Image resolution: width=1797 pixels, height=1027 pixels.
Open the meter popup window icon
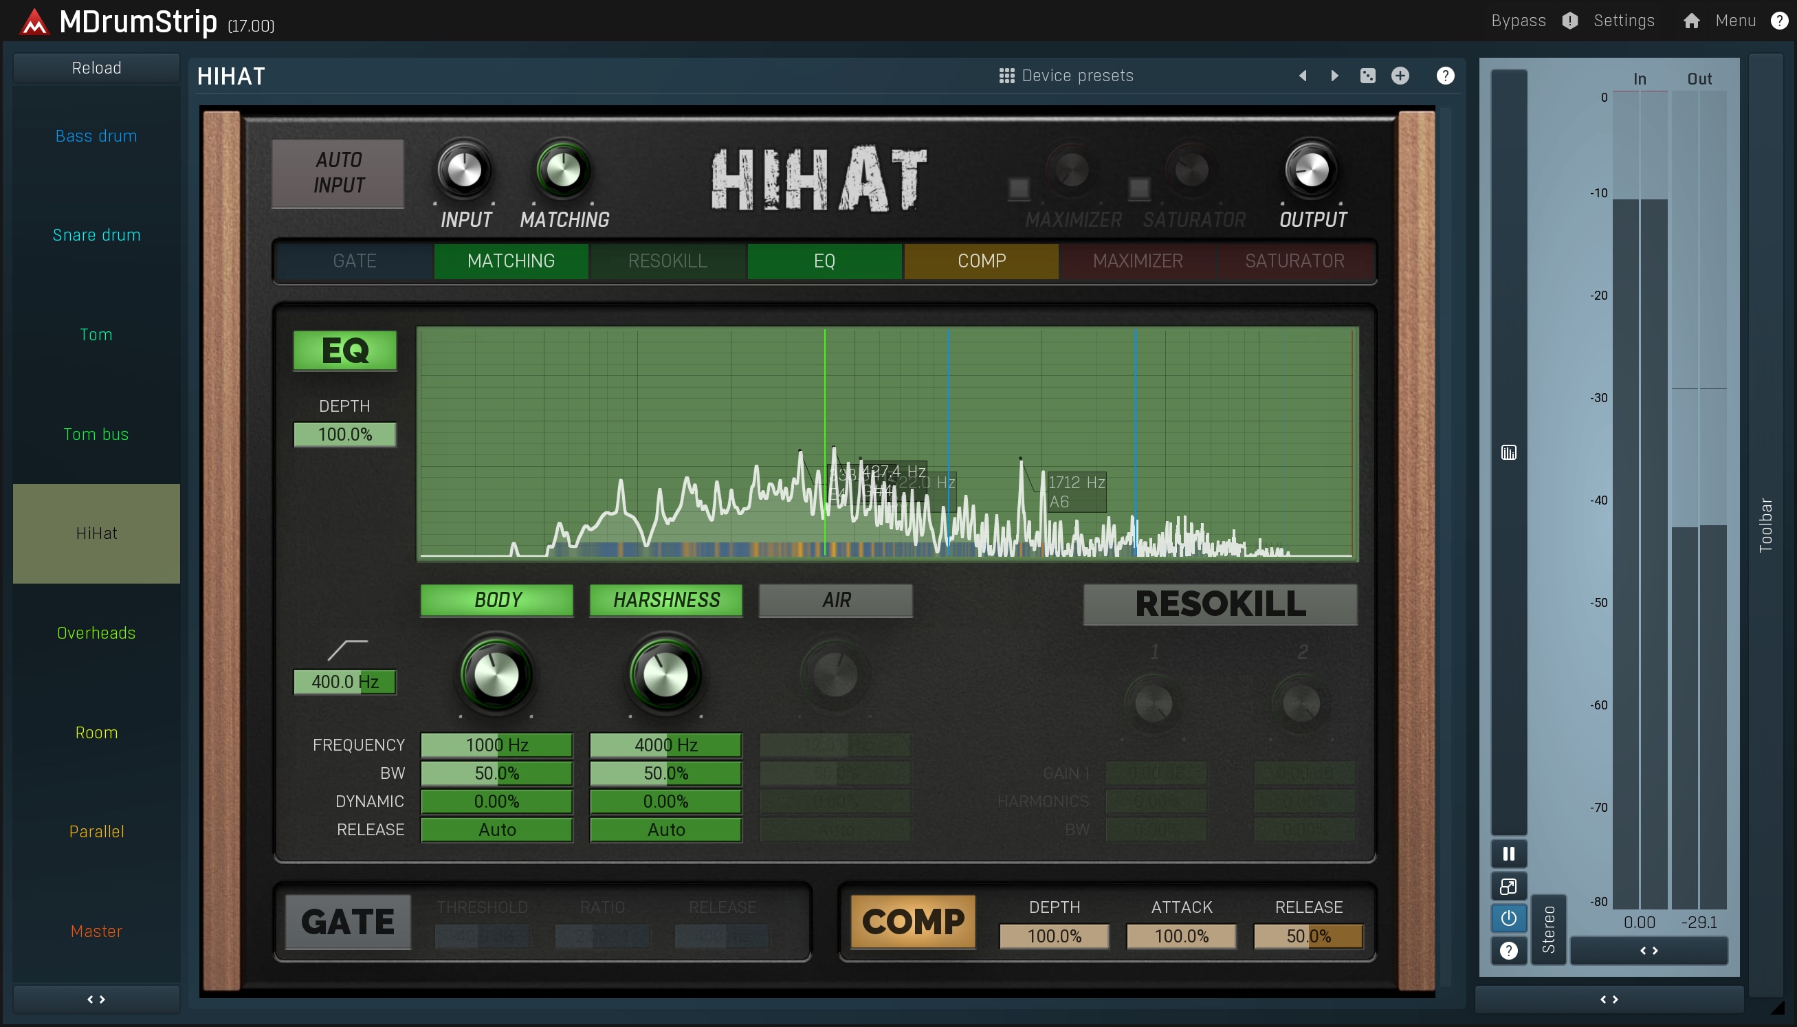tap(1508, 887)
